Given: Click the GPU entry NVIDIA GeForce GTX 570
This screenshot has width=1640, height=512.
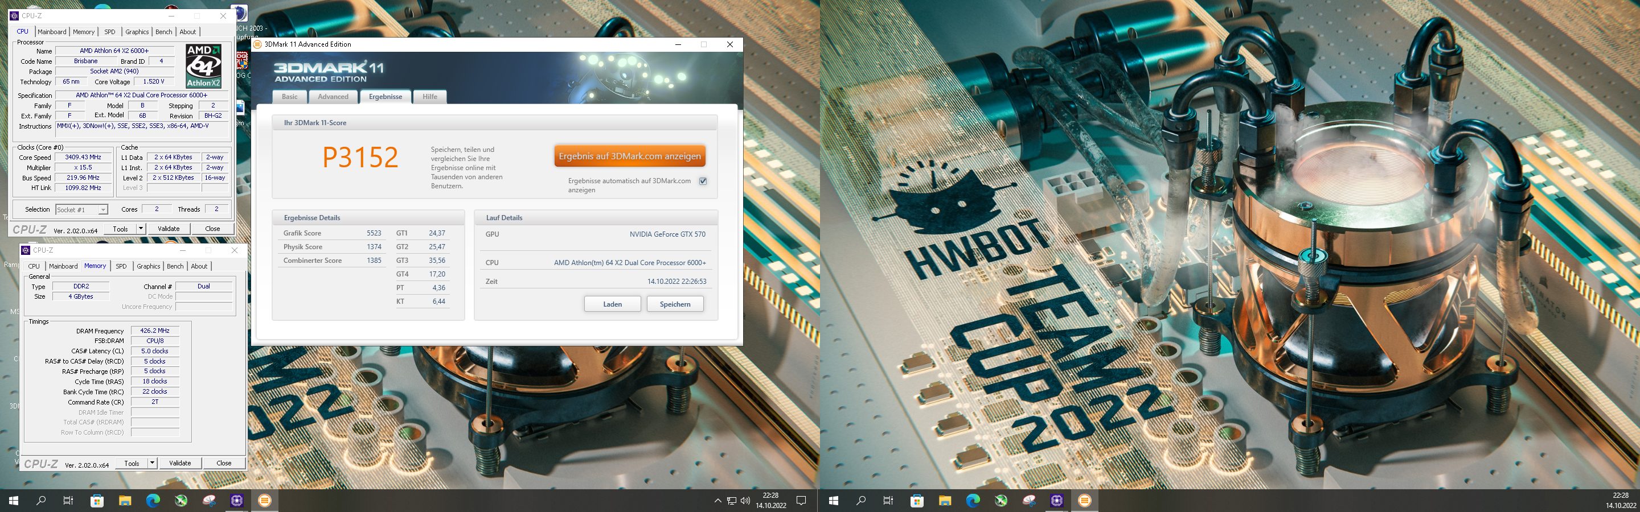Looking at the screenshot, I should click(x=667, y=234).
